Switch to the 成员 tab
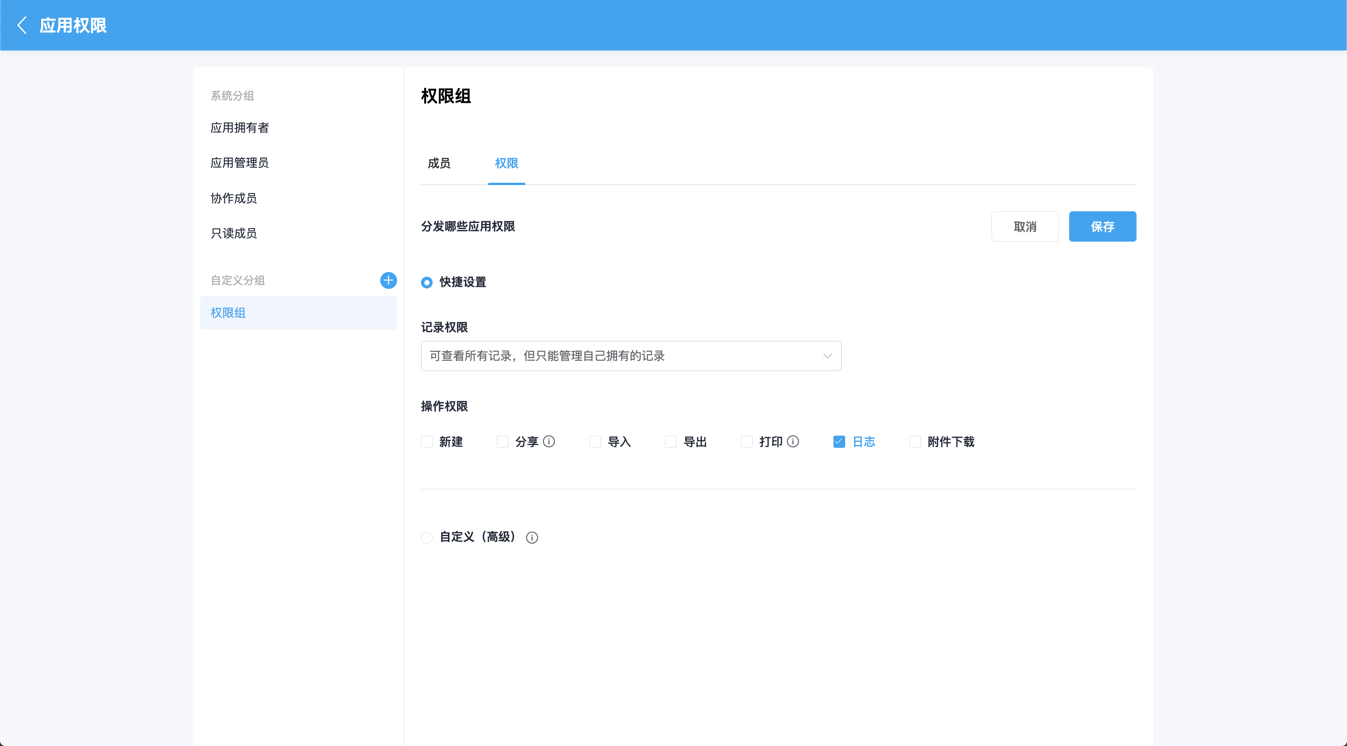 [439, 164]
